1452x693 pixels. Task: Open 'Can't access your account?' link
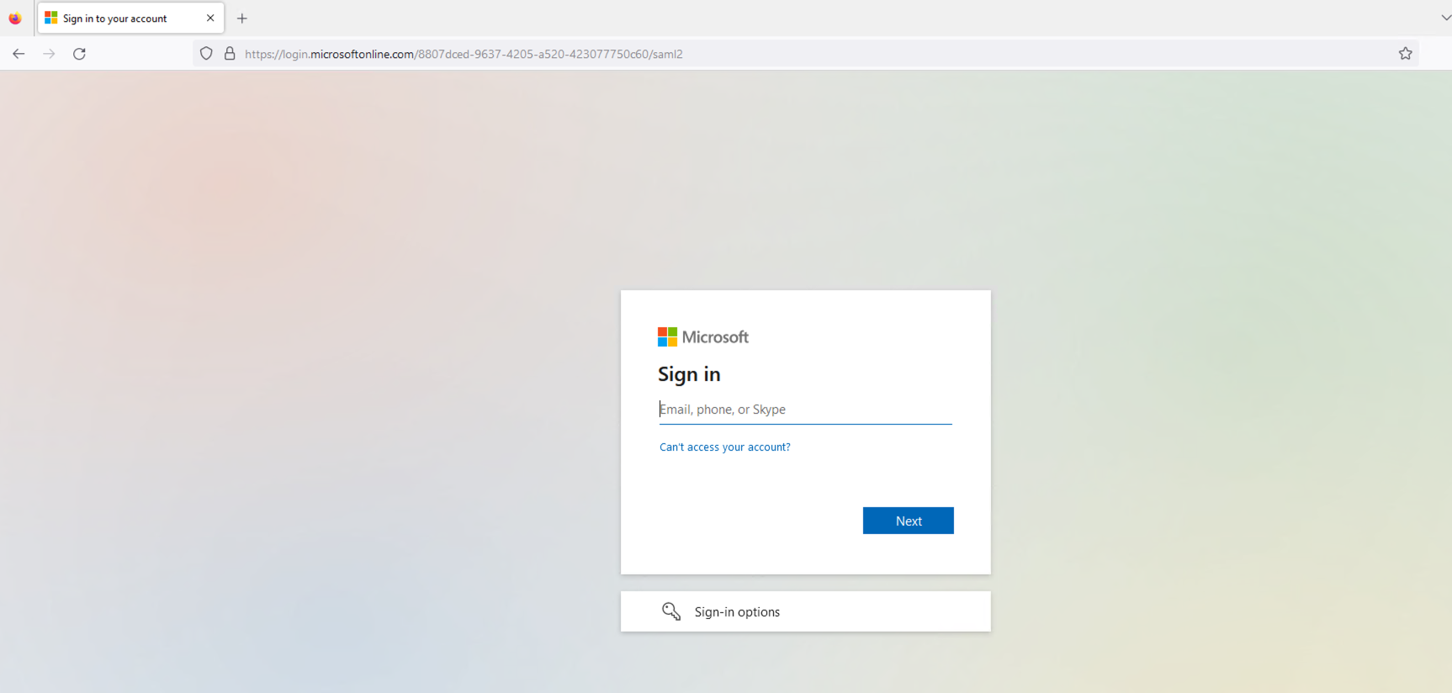click(x=724, y=447)
